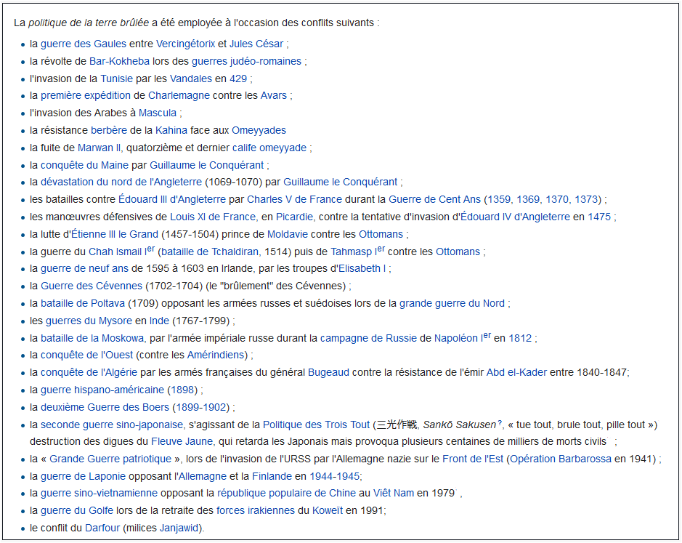Click the year 429 link

pos(238,79)
